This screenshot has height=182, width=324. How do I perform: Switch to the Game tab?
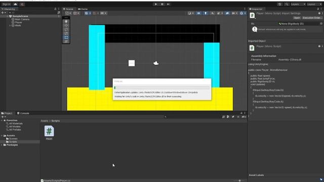(83, 9)
